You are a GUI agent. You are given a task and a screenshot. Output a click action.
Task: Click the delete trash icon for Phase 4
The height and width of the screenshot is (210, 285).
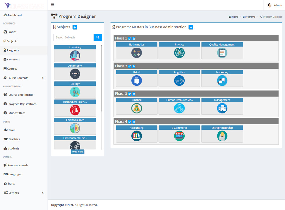[134, 122]
